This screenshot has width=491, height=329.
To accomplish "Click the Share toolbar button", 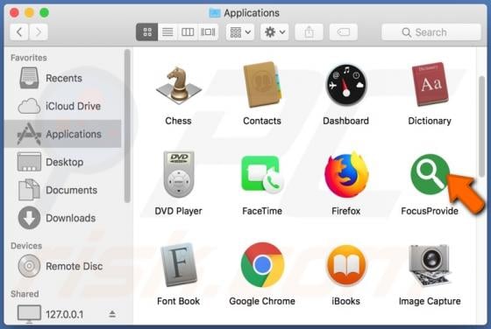I will [x=309, y=31].
